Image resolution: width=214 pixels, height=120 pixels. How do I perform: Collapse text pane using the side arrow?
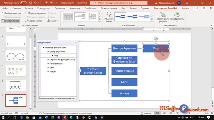[80, 71]
